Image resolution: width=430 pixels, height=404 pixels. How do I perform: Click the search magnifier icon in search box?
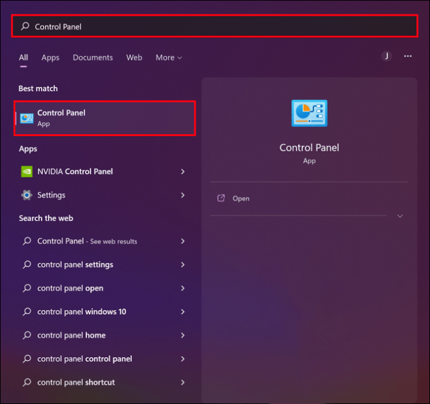click(25, 26)
